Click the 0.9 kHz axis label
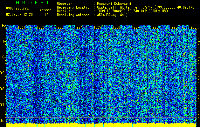Image resolution: width=200 pixels, height=127 pixels. pos(3,73)
